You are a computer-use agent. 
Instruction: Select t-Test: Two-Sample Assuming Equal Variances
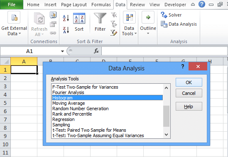pos(107,135)
